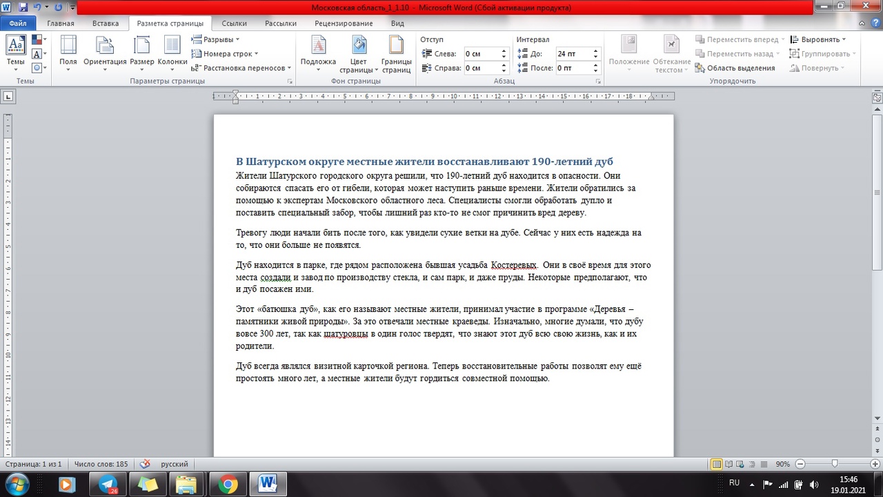
Task: Switch to the Главная tab
Action: [61, 23]
